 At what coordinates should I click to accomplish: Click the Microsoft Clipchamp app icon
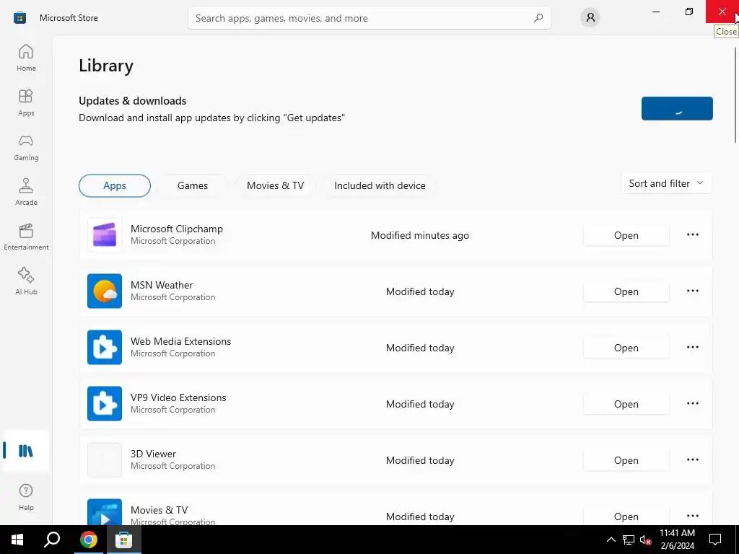click(x=105, y=234)
